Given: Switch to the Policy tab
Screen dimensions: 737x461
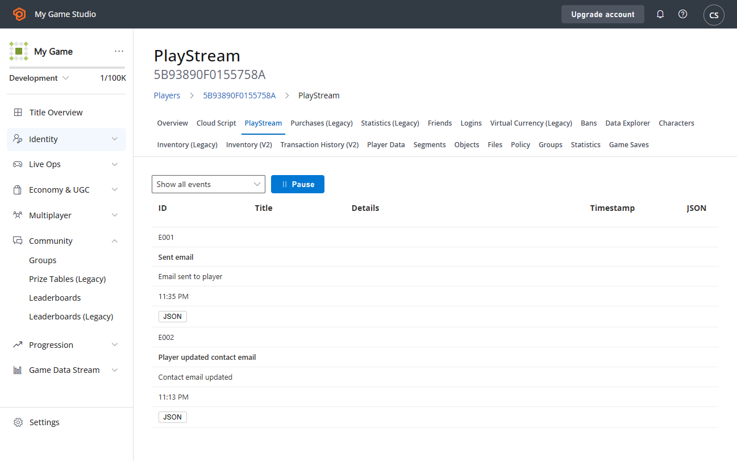Looking at the screenshot, I should [x=521, y=144].
